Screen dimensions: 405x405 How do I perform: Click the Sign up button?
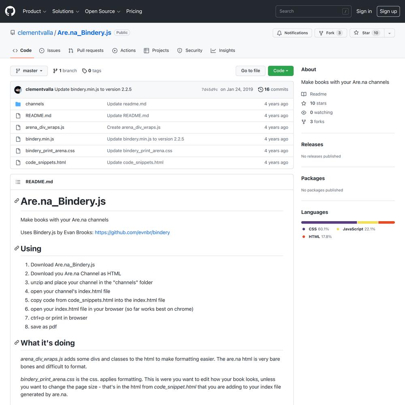388,11
